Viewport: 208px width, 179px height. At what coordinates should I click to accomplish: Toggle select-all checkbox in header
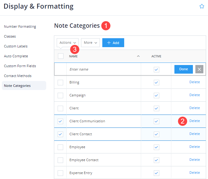tap(61, 56)
